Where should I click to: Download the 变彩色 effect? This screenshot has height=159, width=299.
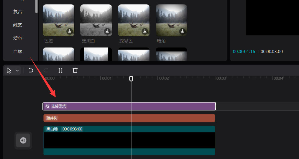coord(145,31)
